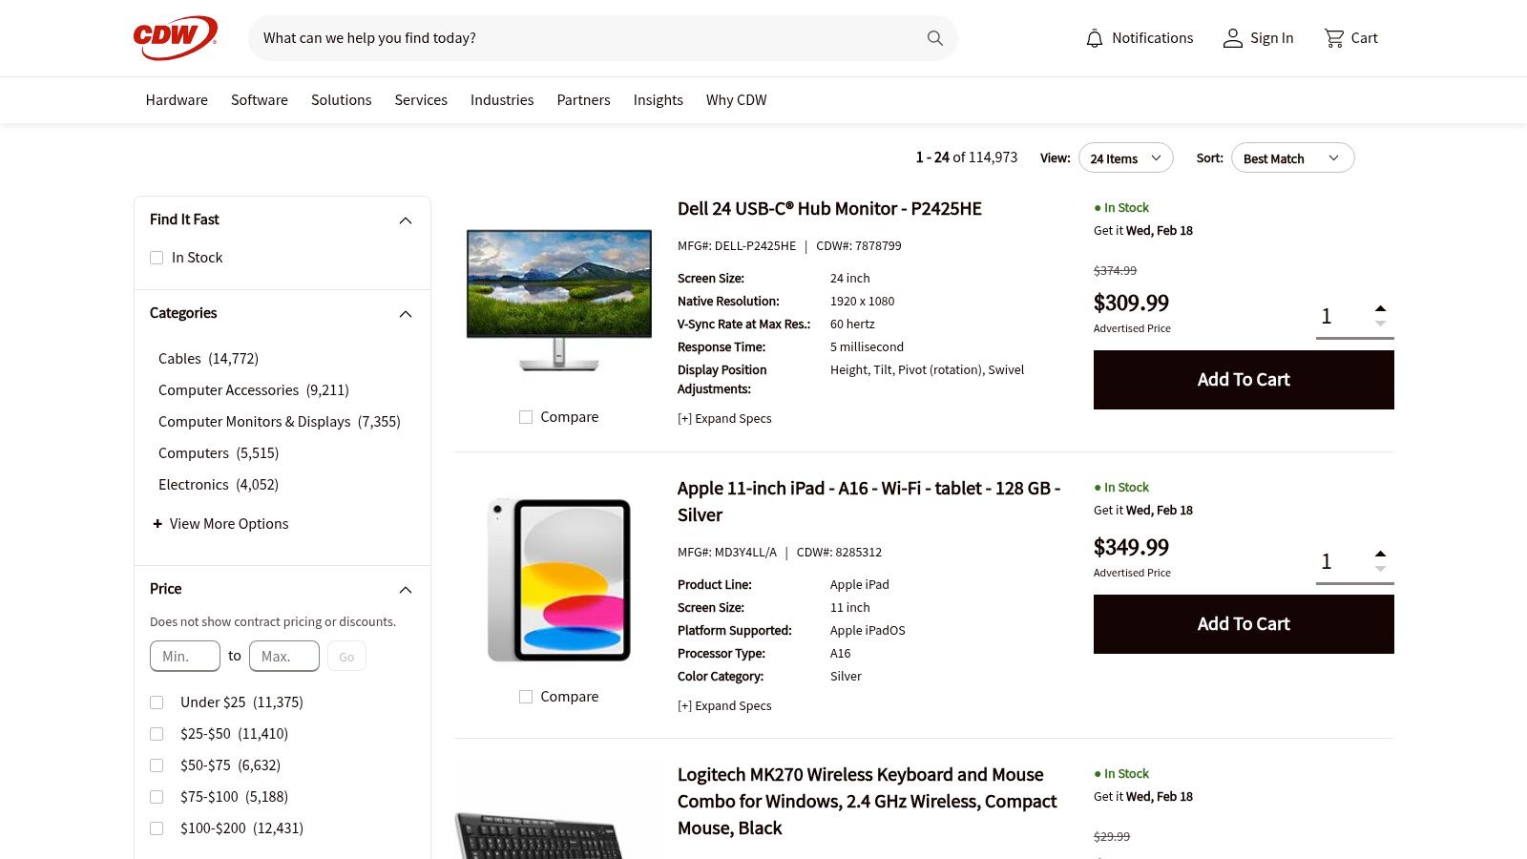
Task: Open the Solutions menu
Action: (x=341, y=100)
